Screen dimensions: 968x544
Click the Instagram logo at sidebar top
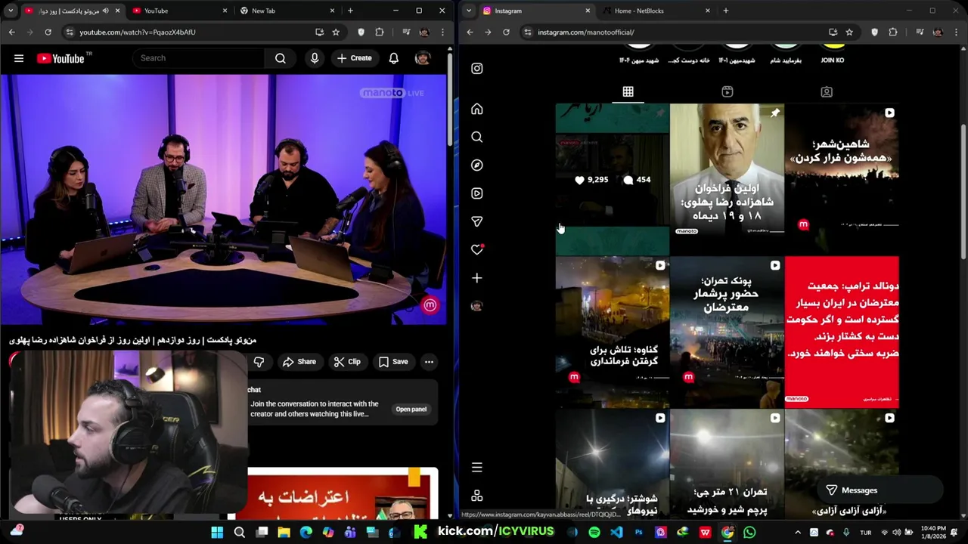(x=476, y=68)
